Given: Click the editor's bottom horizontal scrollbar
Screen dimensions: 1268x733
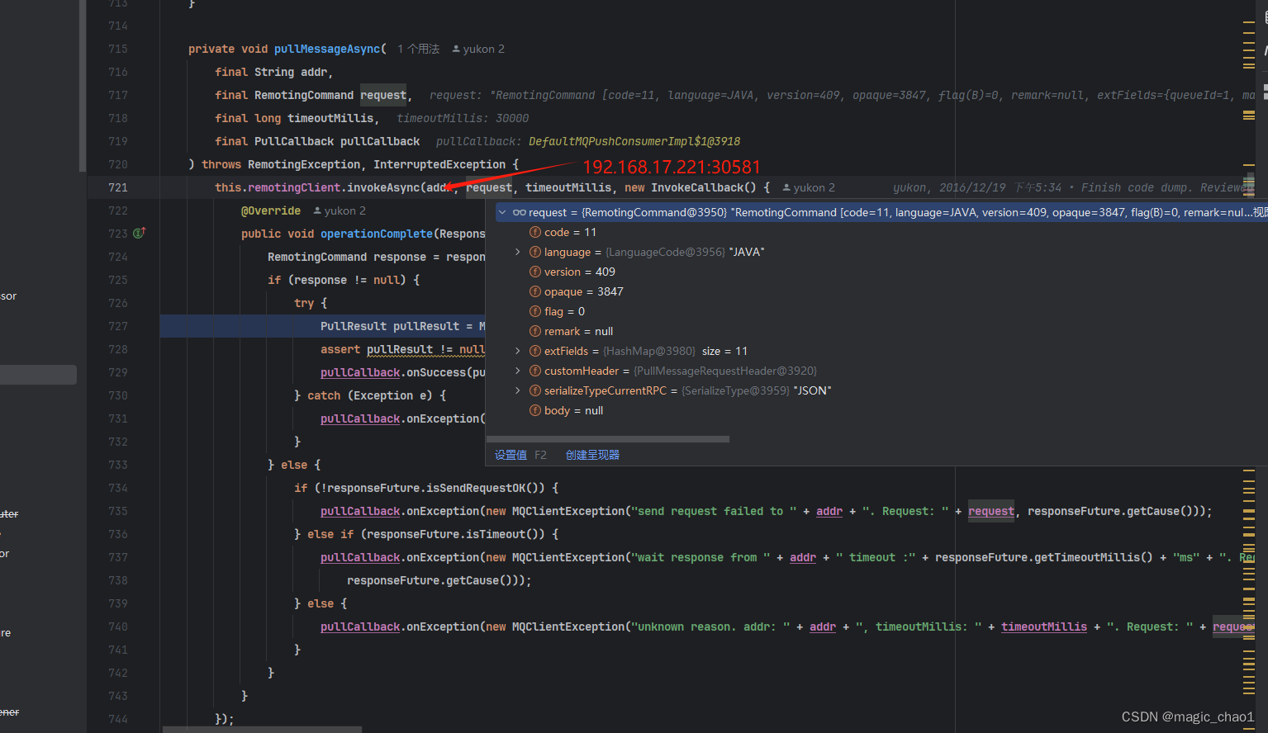Looking at the screenshot, I should (x=263, y=730).
